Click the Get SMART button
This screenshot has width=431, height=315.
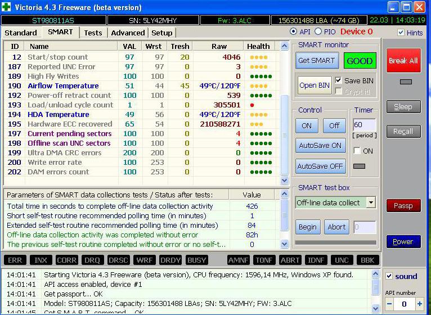tap(316, 61)
